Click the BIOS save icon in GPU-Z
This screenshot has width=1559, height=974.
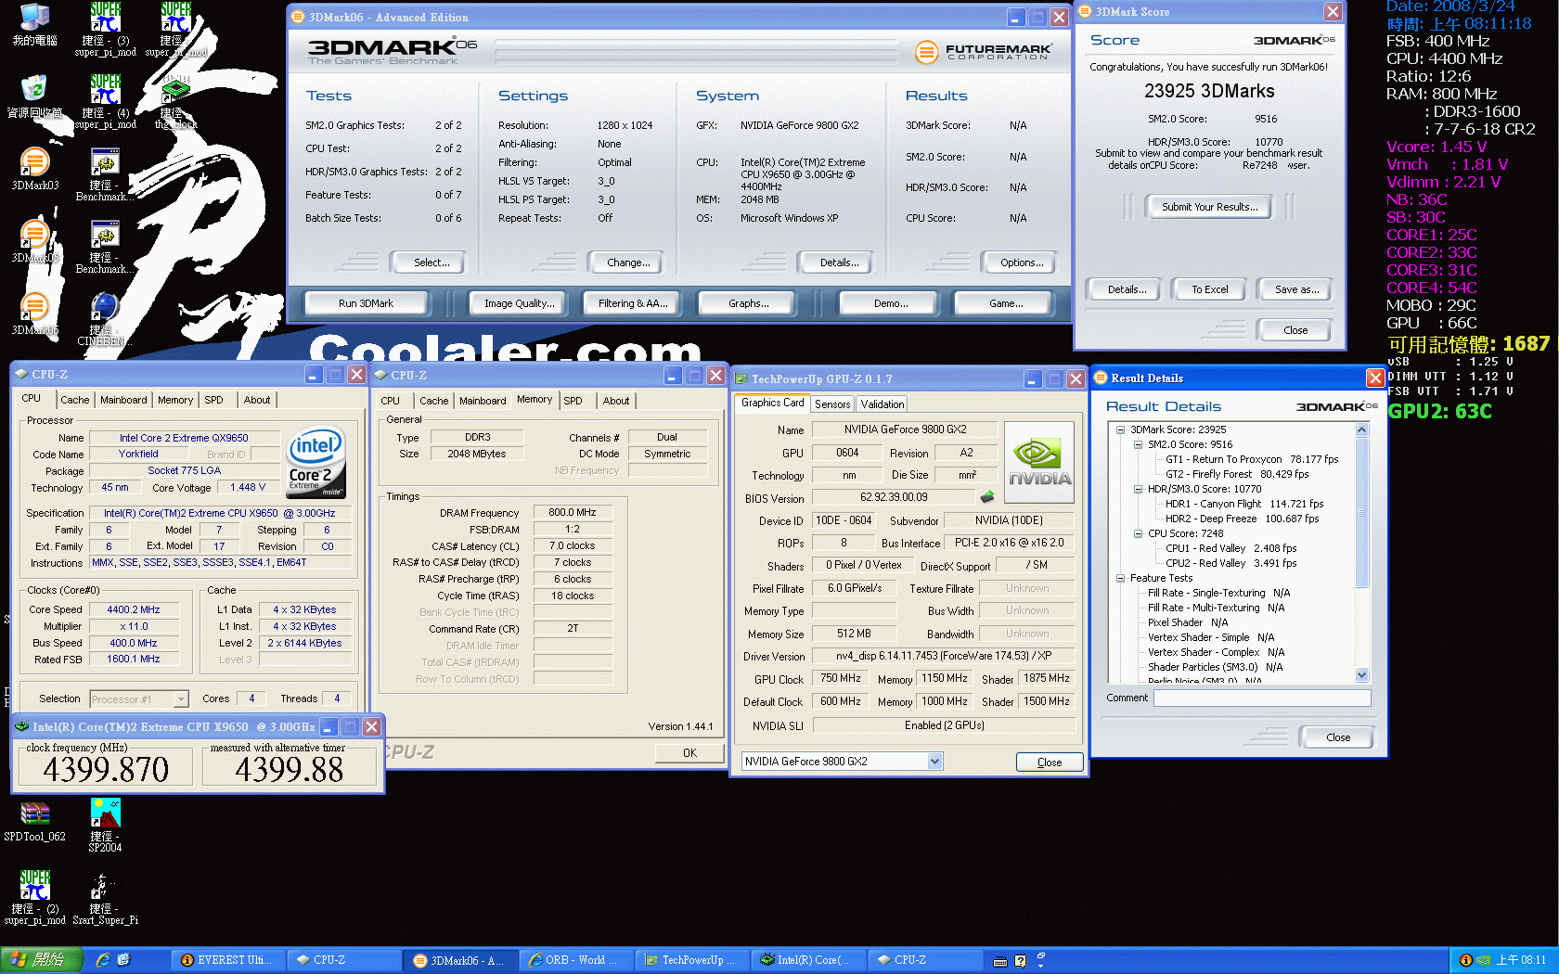click(987, 497)
